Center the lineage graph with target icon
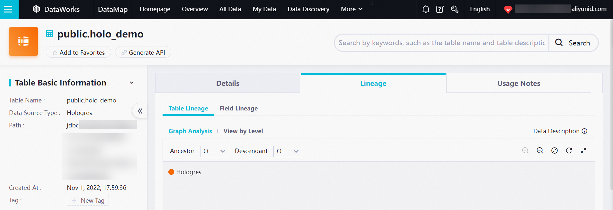This screenshot has width=613, height=210. [x=555, y=150]
